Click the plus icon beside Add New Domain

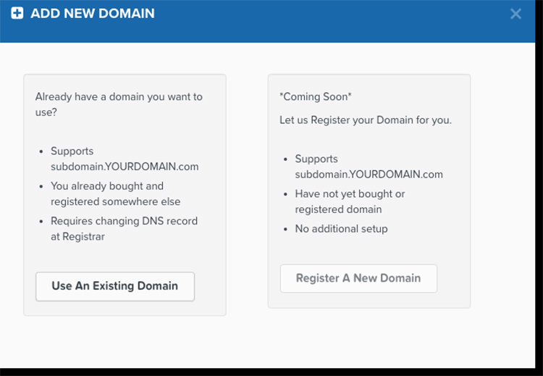(x=17, y=13)
